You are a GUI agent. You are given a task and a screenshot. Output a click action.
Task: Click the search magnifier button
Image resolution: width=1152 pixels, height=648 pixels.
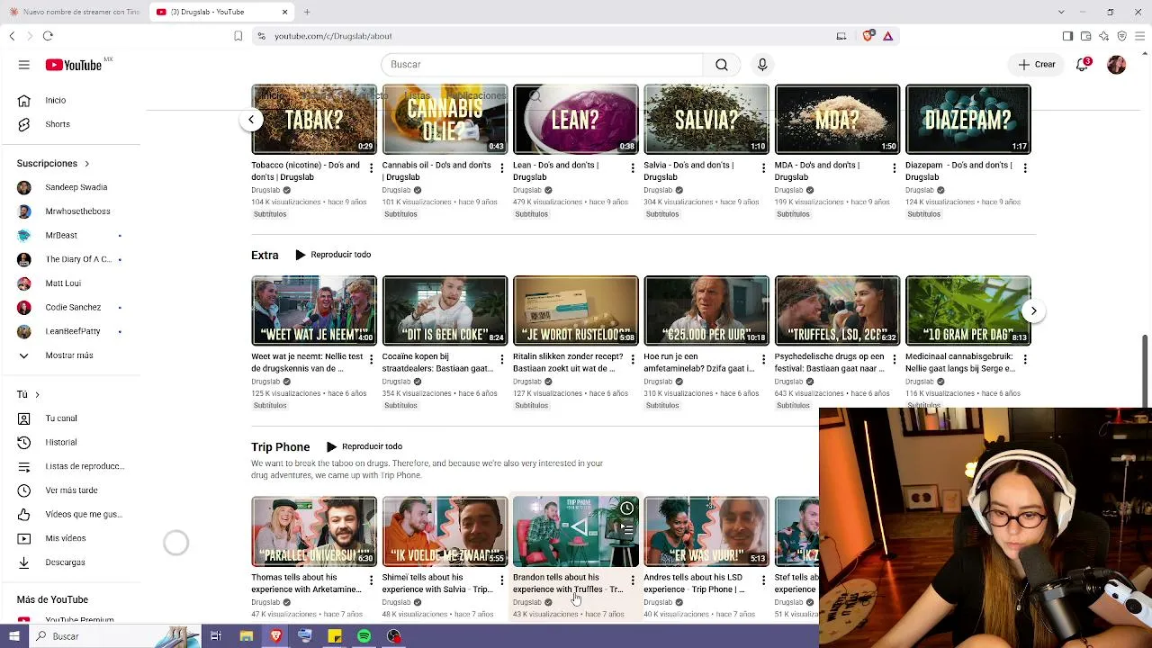pyautogui.click(x=722, y=65)
